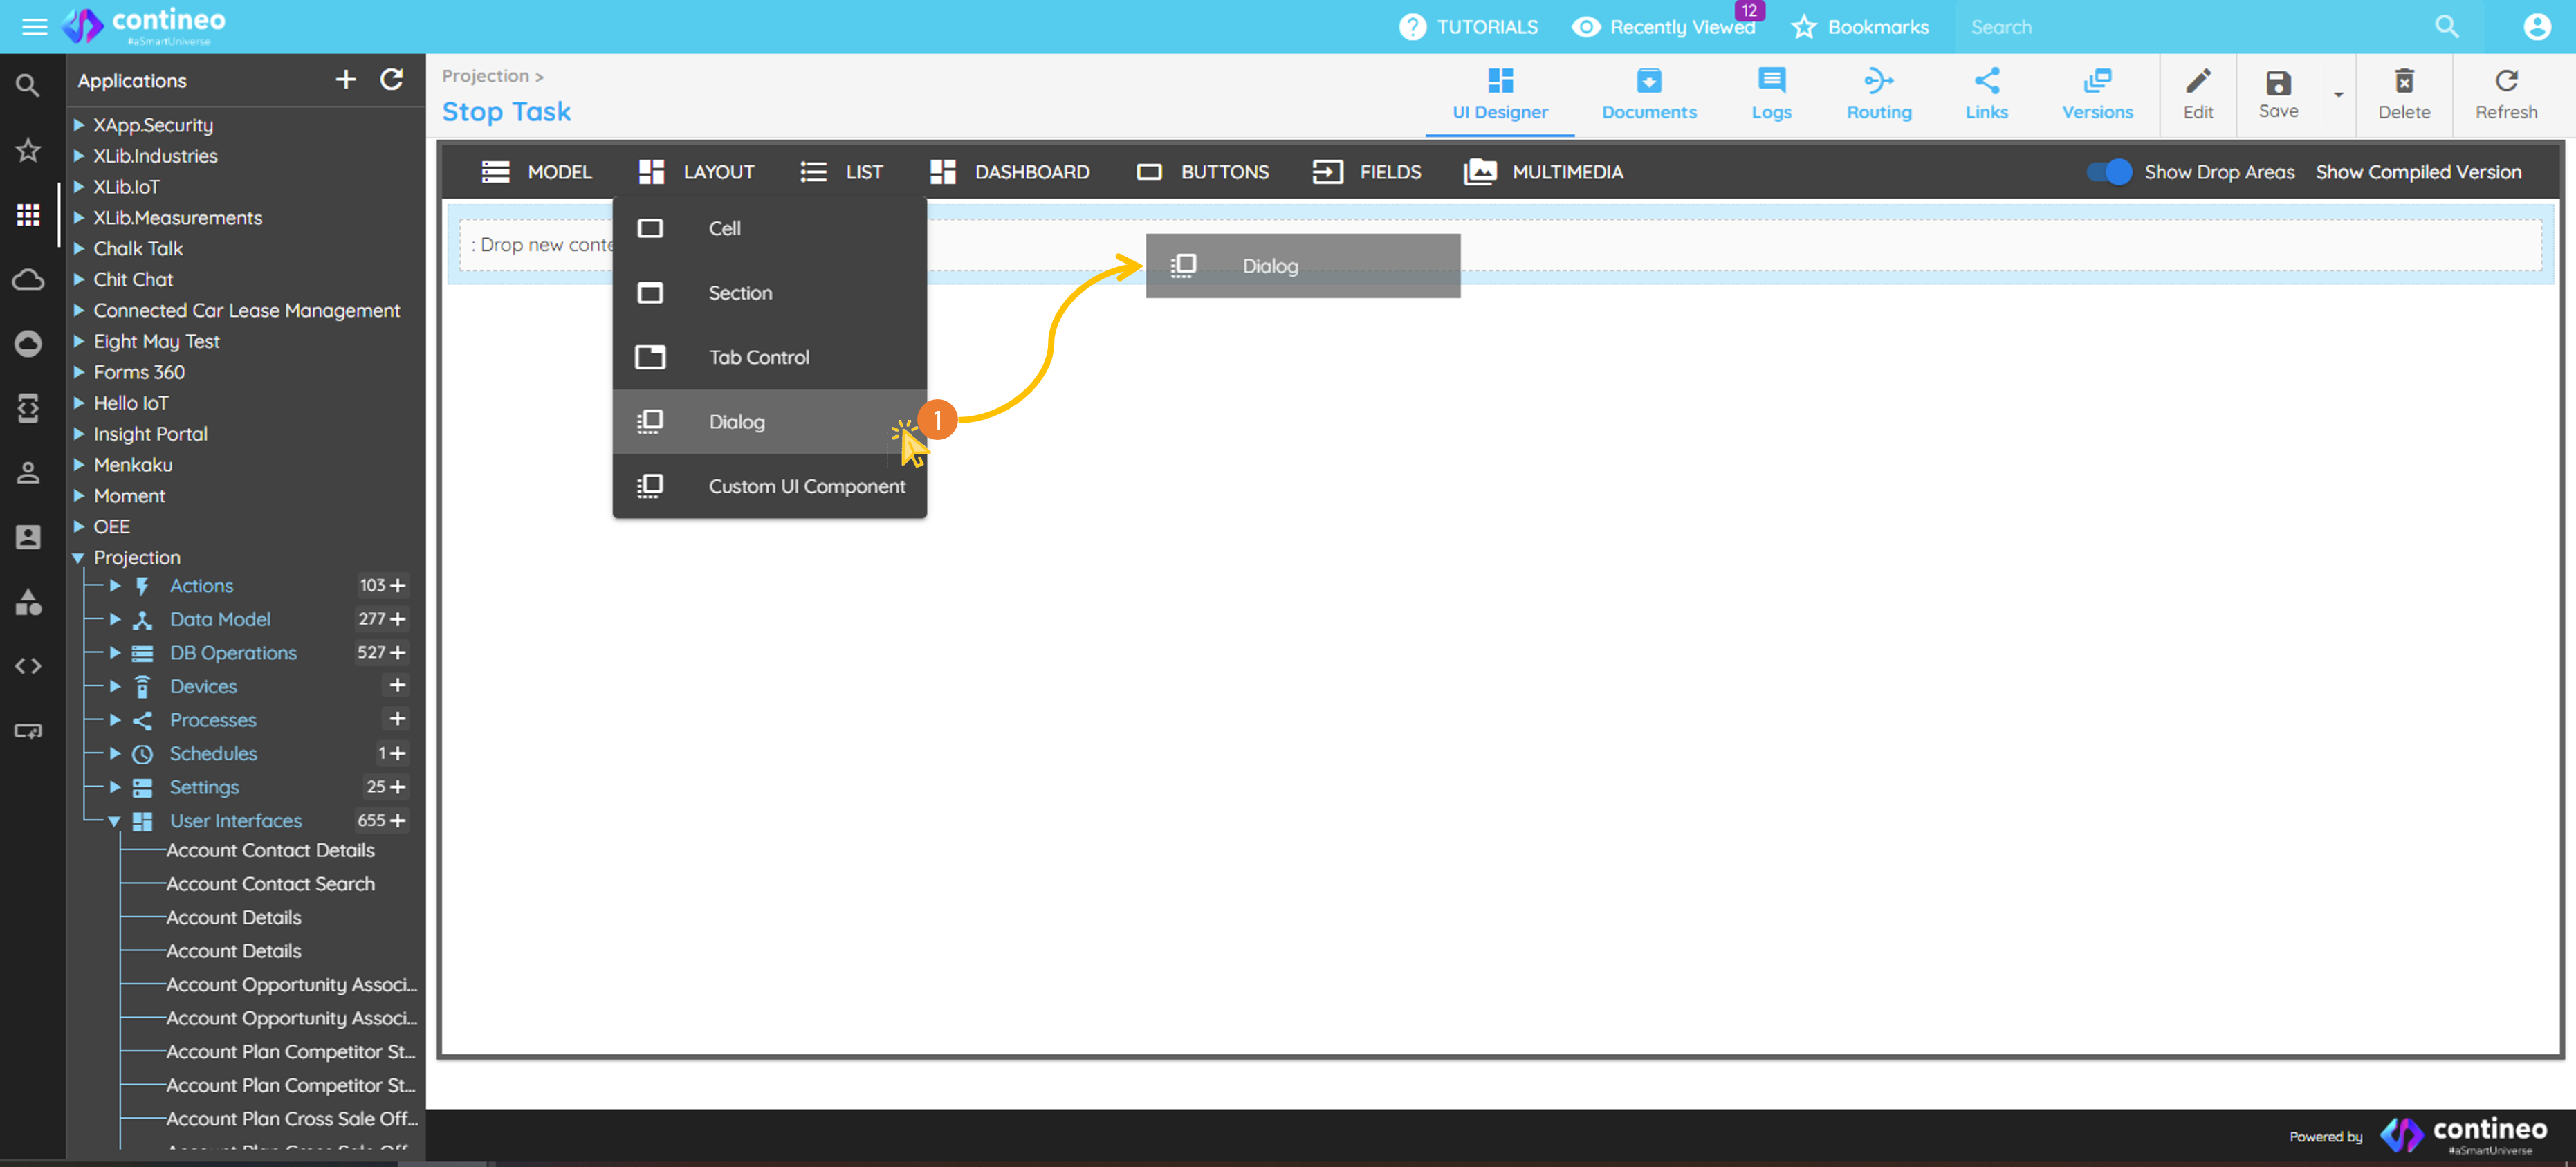
Task: Click the user profile avatar icon
Action: (2536, 27)
